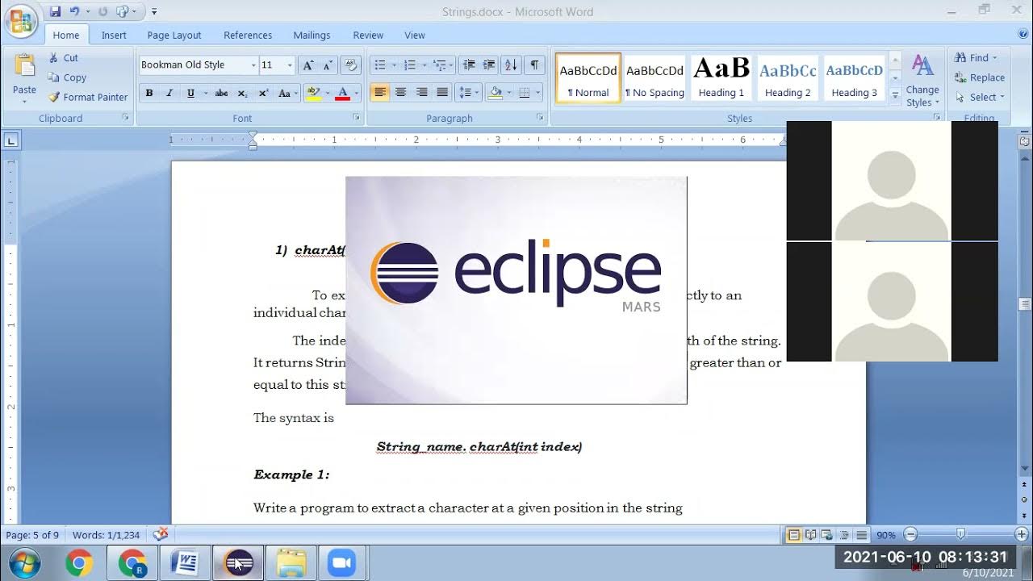The image size is (1033, 581).
Task: Activate the Format Painter
Action: click(88, 97)
